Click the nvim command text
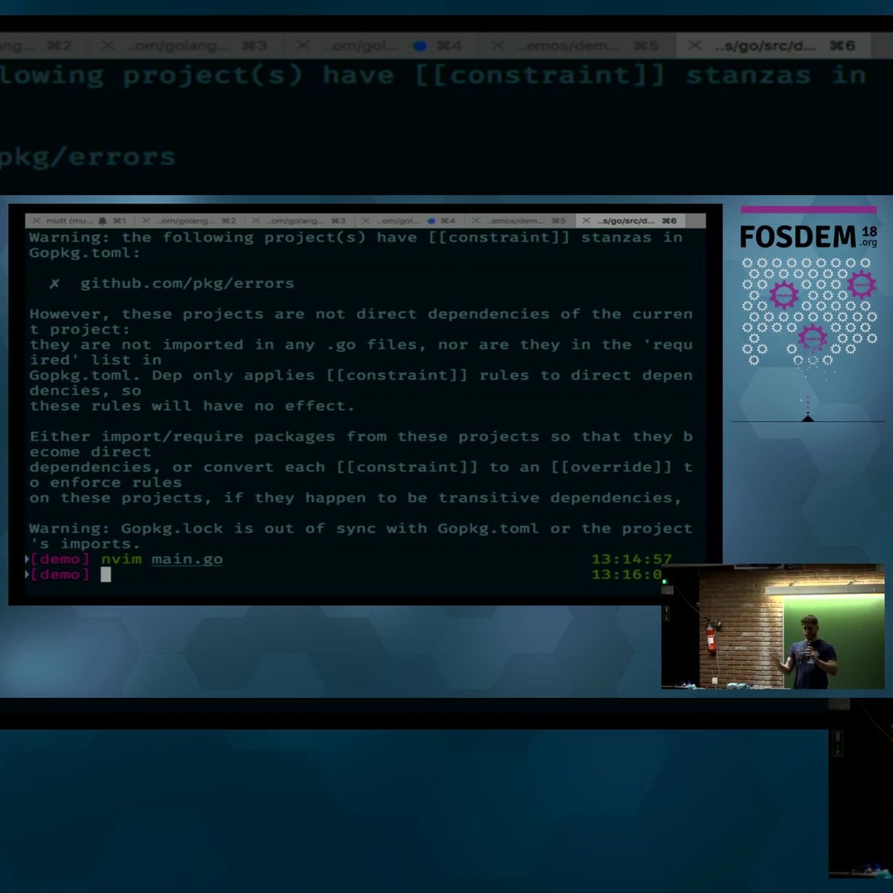 (121, 559)
